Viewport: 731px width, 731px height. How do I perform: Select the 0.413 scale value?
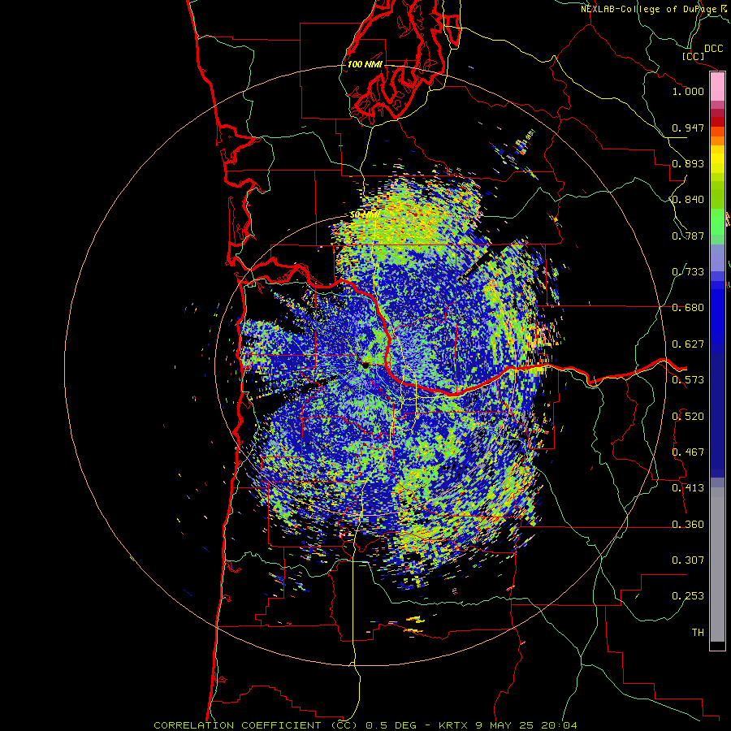(x=688, y=488)
